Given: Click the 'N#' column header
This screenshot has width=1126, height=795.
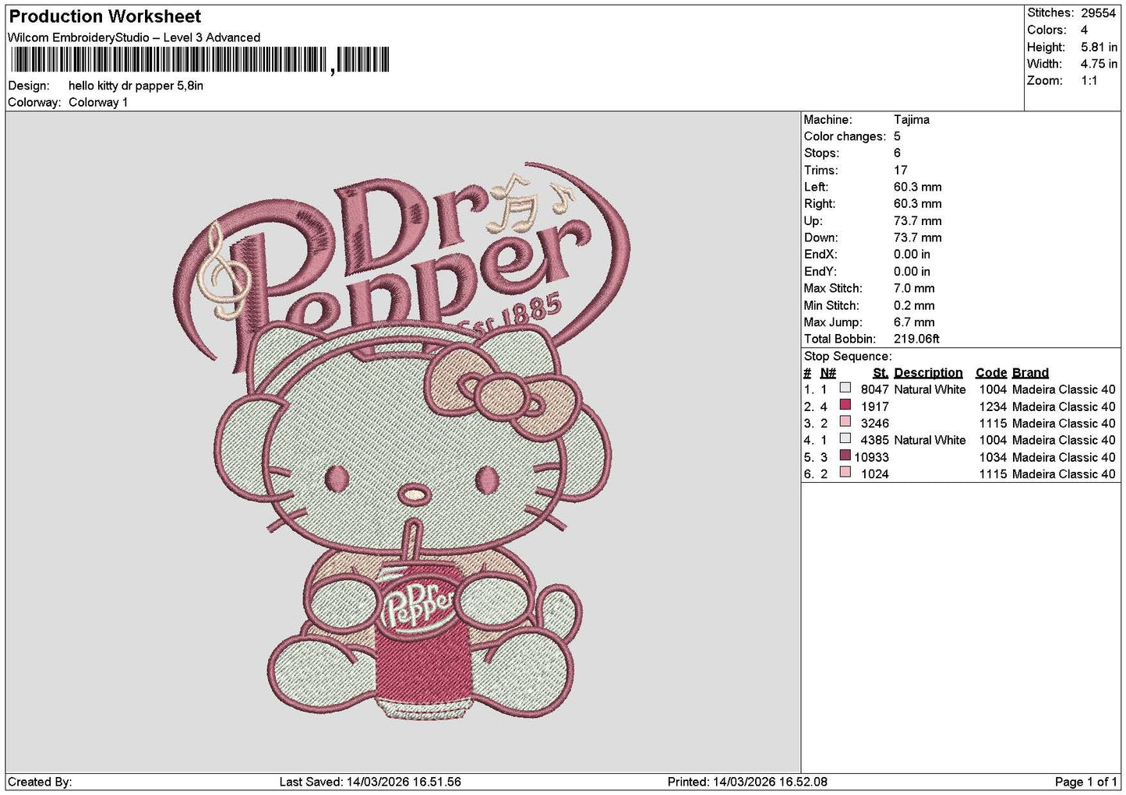Looking at the screenshot, I should (828, 373).
